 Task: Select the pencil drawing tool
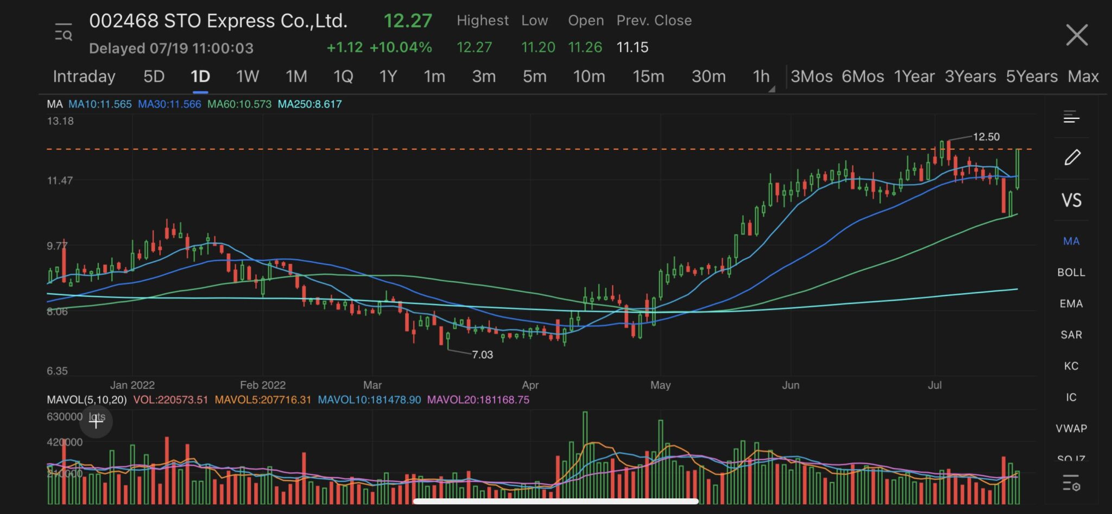tap(1072, 157)
